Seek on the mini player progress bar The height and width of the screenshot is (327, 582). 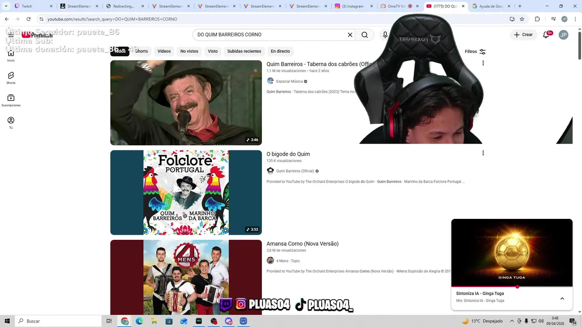(512, 287)
